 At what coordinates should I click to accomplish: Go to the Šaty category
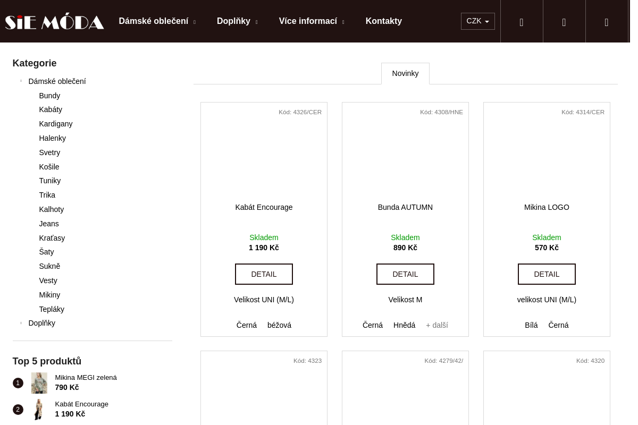pyautogui.click(x=46, y=252)
